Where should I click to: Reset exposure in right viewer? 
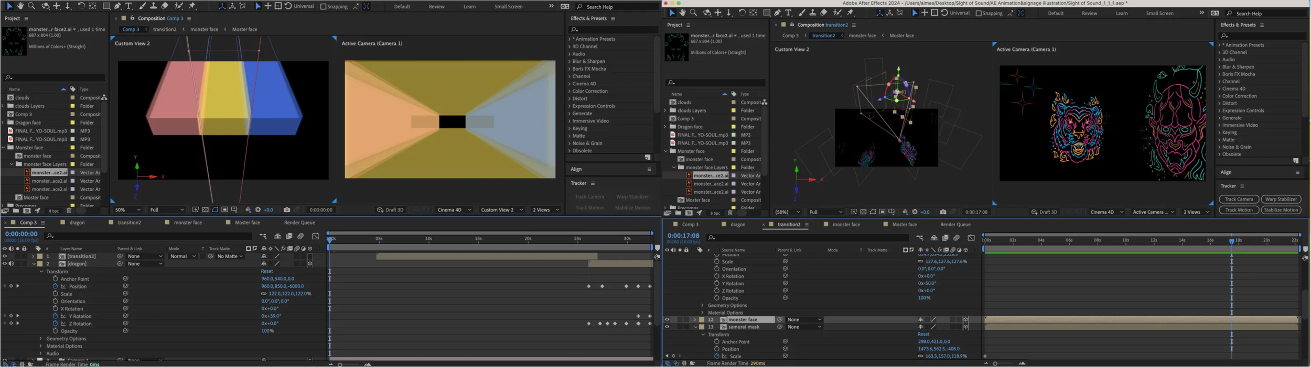coord(915,212)
